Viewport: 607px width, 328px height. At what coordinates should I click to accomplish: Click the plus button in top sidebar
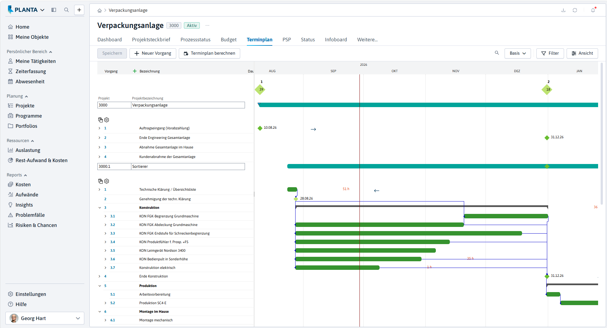(79, 10)
